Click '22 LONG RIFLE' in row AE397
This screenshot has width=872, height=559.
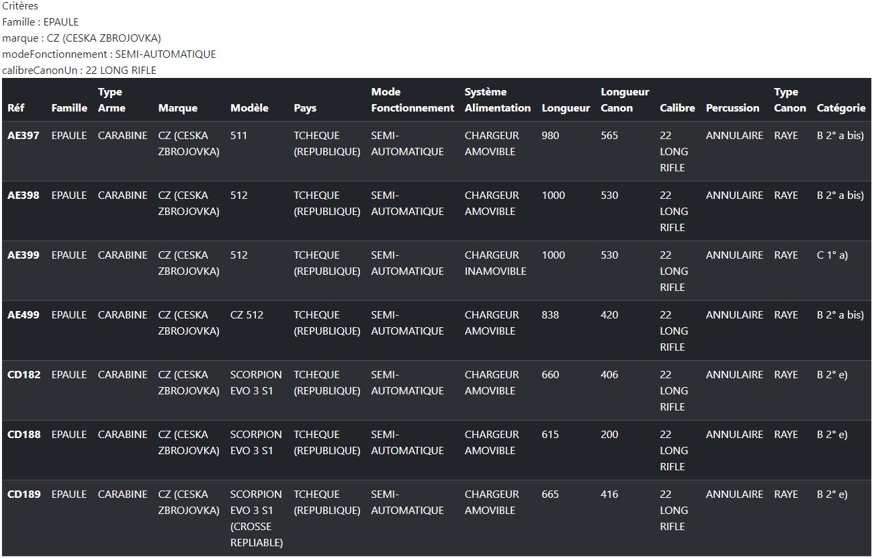coord(674,151)
